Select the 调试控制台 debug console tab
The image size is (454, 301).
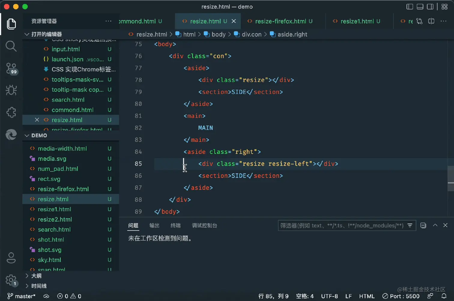click(x=204, y=225)
